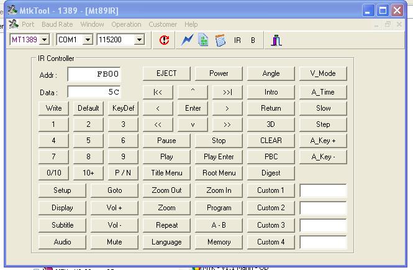413x270 pixels.
Task: Click the KeyDef button
Action: (123, 108)
